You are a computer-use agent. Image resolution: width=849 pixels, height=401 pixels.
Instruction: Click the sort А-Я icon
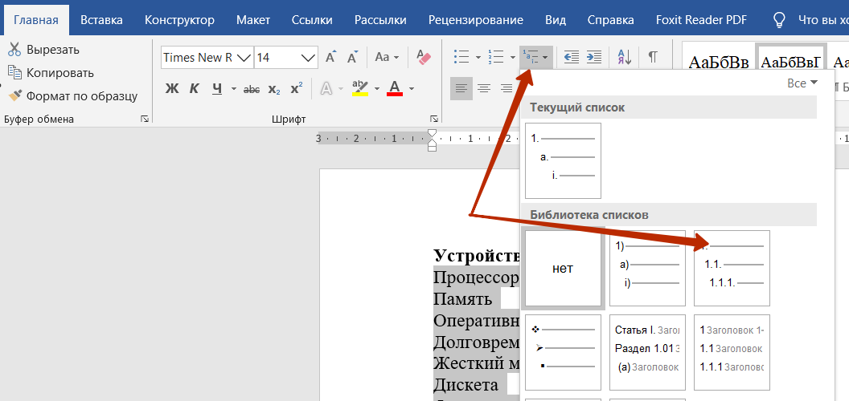625,57
